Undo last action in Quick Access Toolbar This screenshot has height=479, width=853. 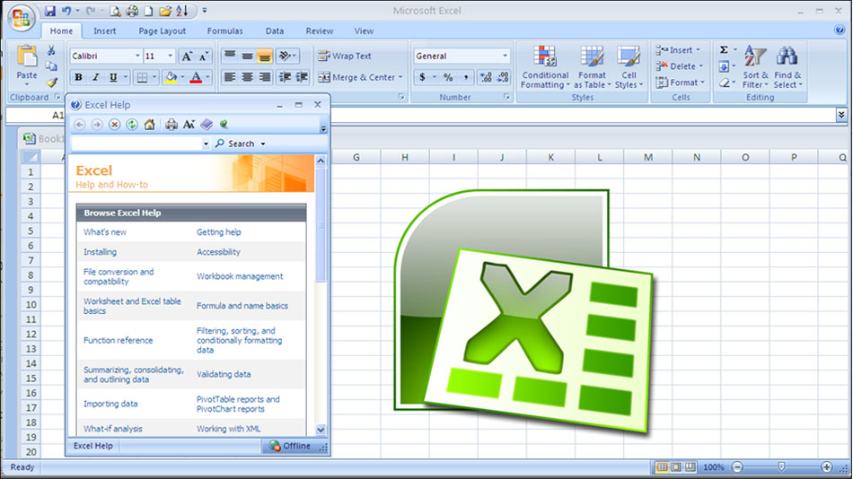[x=66, y=11]
